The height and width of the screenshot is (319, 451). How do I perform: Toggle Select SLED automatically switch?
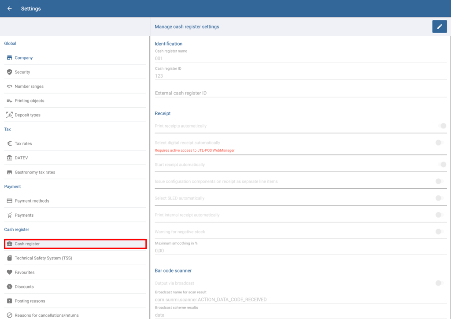[439, 198]
